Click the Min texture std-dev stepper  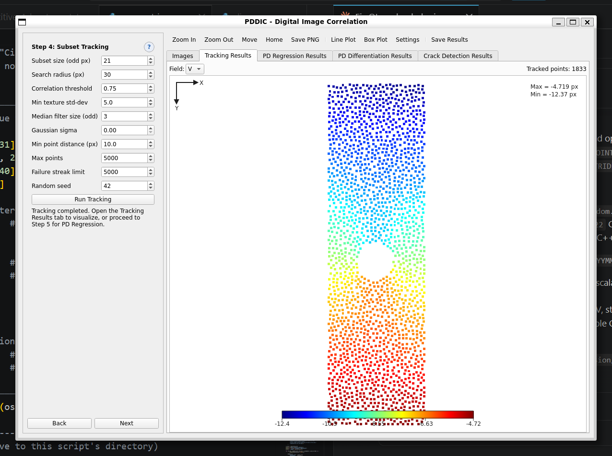[151, 103]
